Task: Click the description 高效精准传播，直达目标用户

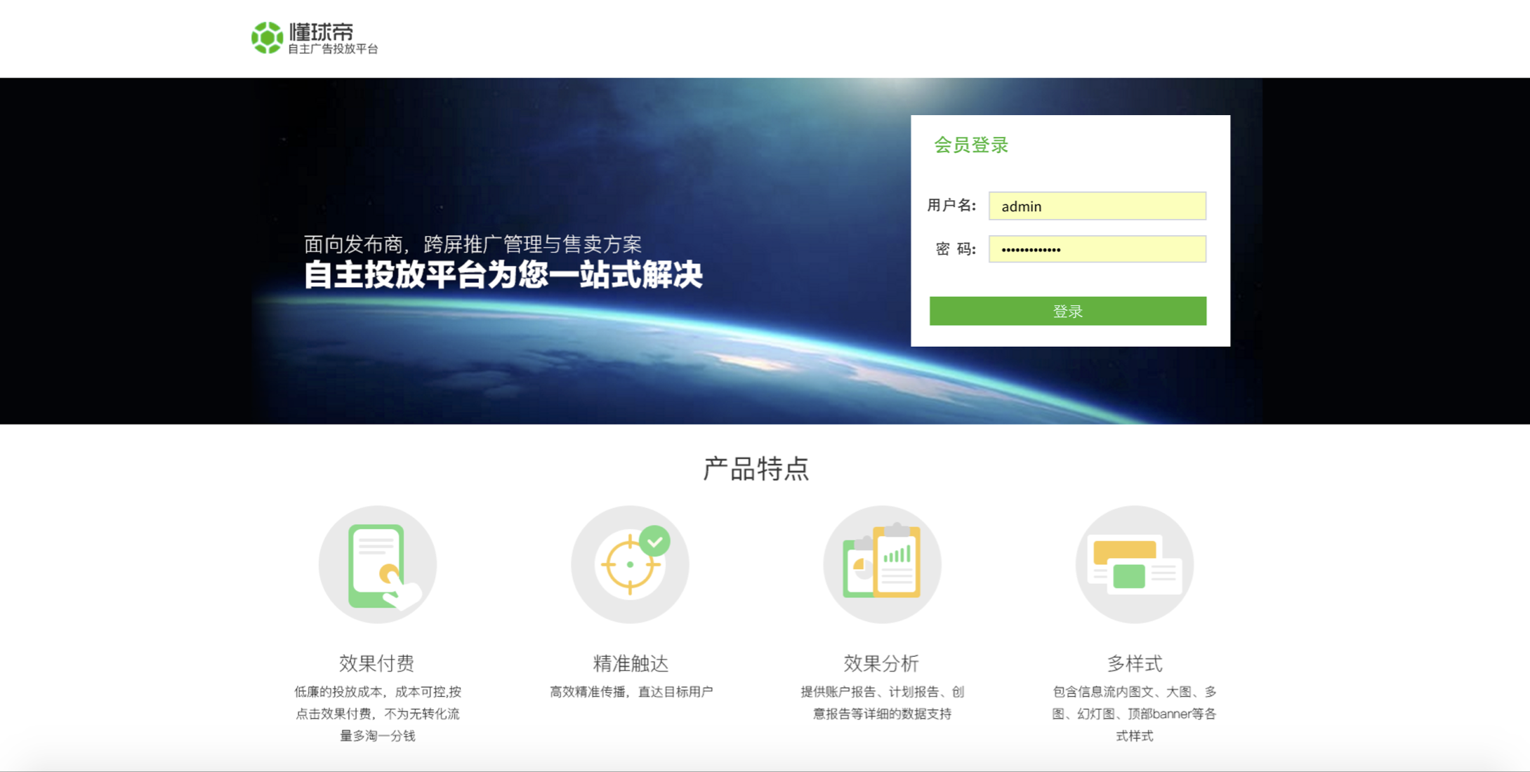Action: (631, 692)
